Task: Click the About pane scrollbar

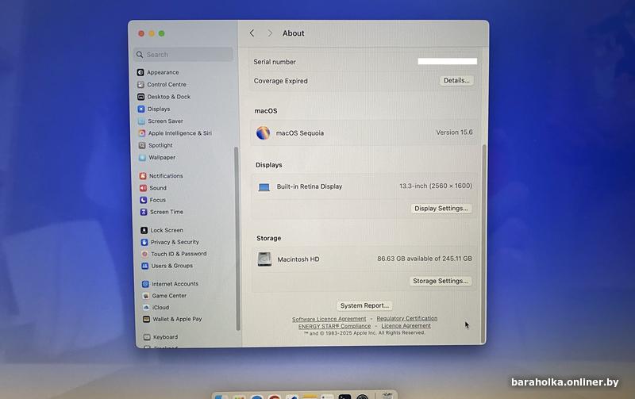Action: (x=484, y=243)
